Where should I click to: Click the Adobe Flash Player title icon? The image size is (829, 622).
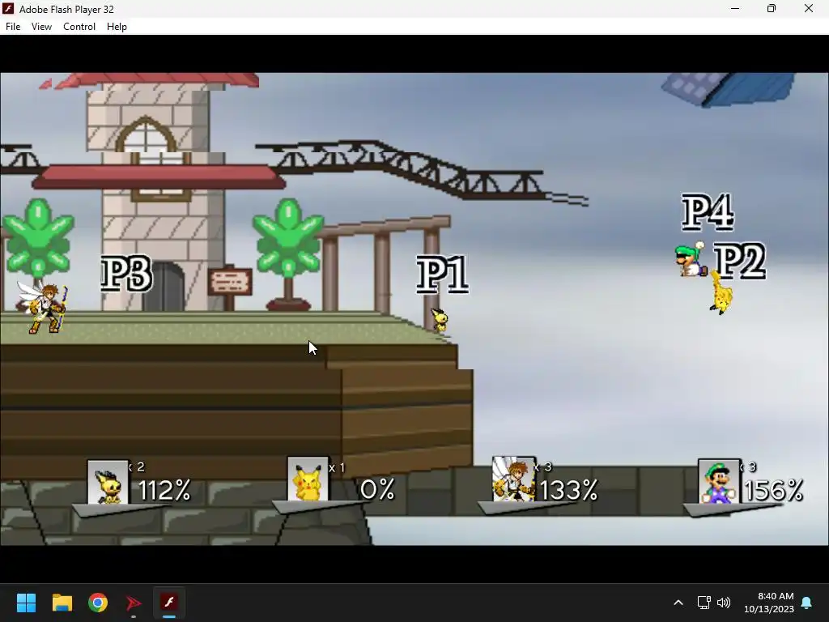pos(8,9)
